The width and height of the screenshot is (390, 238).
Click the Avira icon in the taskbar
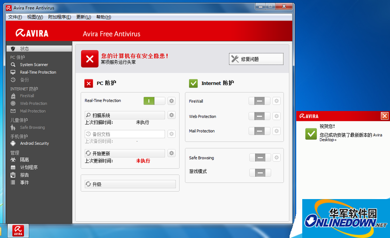pyautogui.click(x=19, y=230)
